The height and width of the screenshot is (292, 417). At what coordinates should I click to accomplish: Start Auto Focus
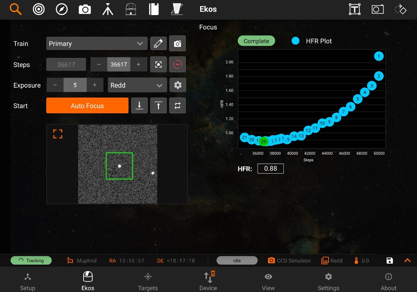(x=87, y=105)
